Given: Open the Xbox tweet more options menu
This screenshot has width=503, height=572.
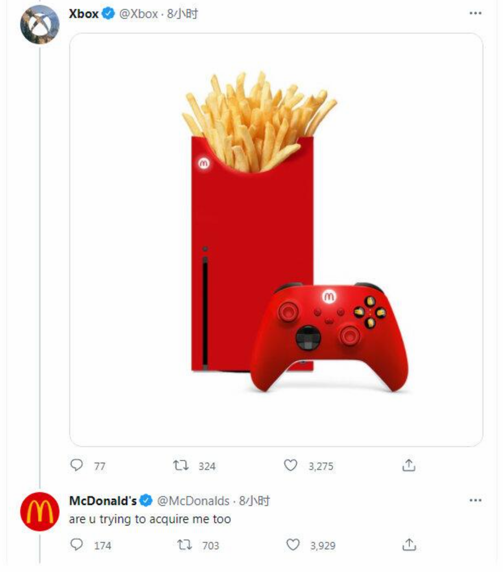Looking at the screenshot, I should [x=475, y=14].
